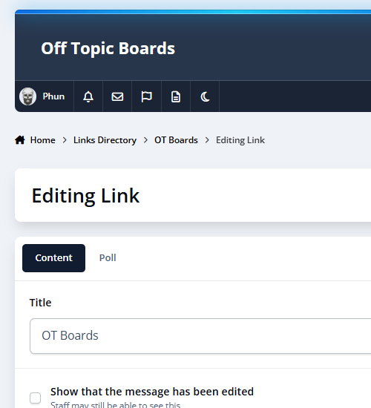The width and height of the screenshot is (371, 408).
Task: Open Links Directory breadcrumb link
Action: click(x=105, y=140)
